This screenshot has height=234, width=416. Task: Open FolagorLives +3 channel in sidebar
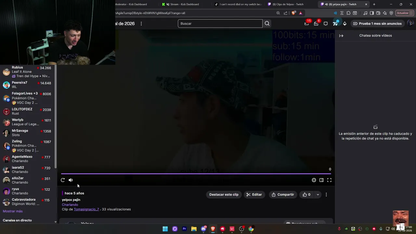pos(27,98)
